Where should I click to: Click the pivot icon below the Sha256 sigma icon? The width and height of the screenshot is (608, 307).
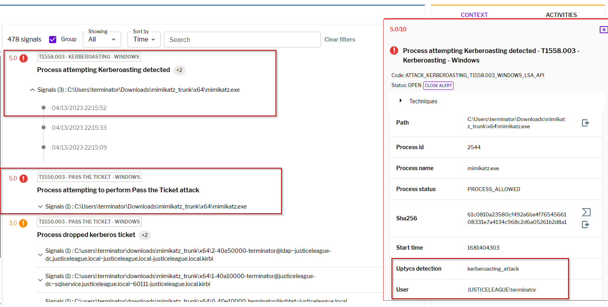(x=585, y=225)
